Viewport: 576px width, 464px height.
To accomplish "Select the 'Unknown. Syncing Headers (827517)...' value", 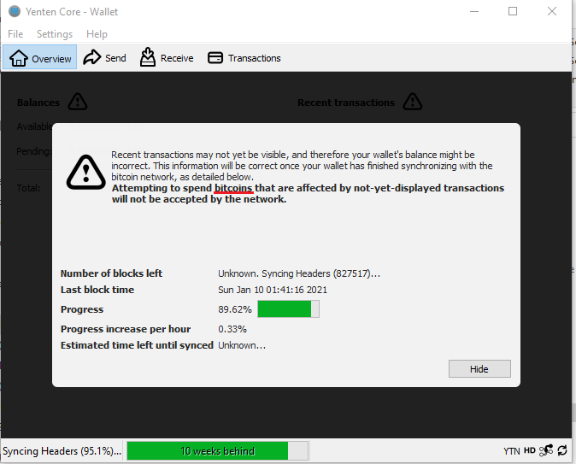I will pyautogui.click(x=299, y=273).
